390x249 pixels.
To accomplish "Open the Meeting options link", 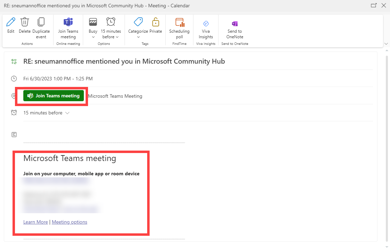I will (x=69, y=222).
